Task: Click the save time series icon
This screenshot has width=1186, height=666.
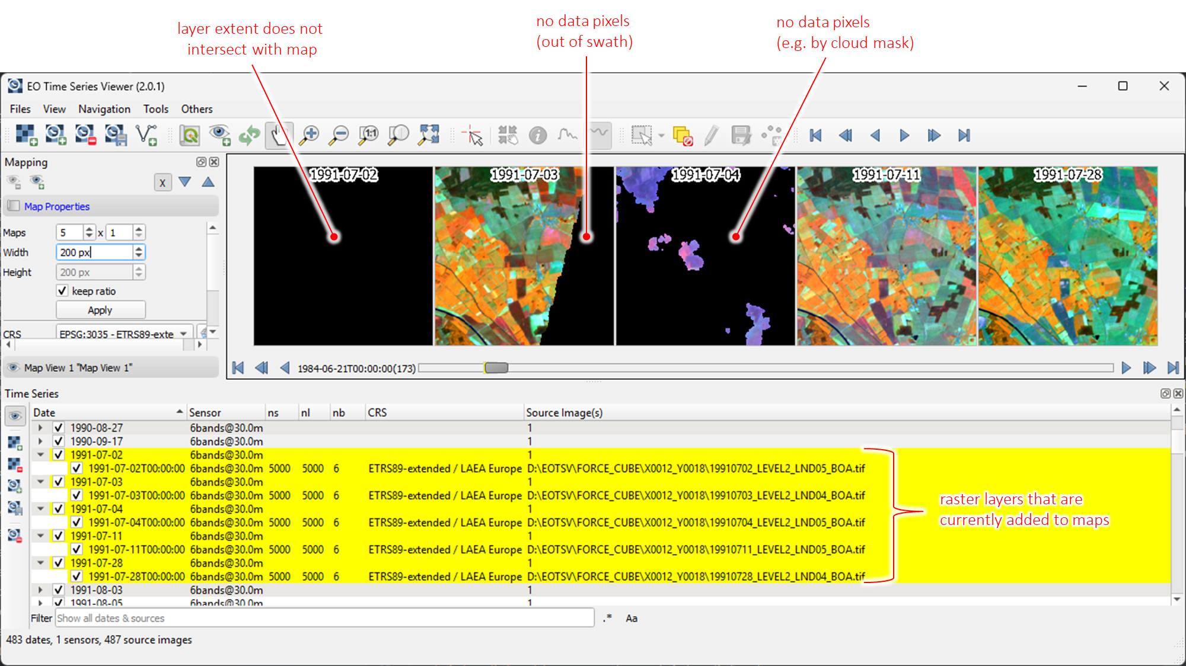Action: 116,135
